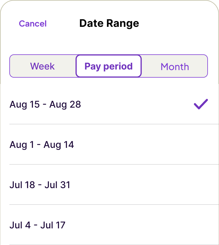Choose the Aug 15 - Aug 28 pay period

pyautogui.click(x=45, y=104)
